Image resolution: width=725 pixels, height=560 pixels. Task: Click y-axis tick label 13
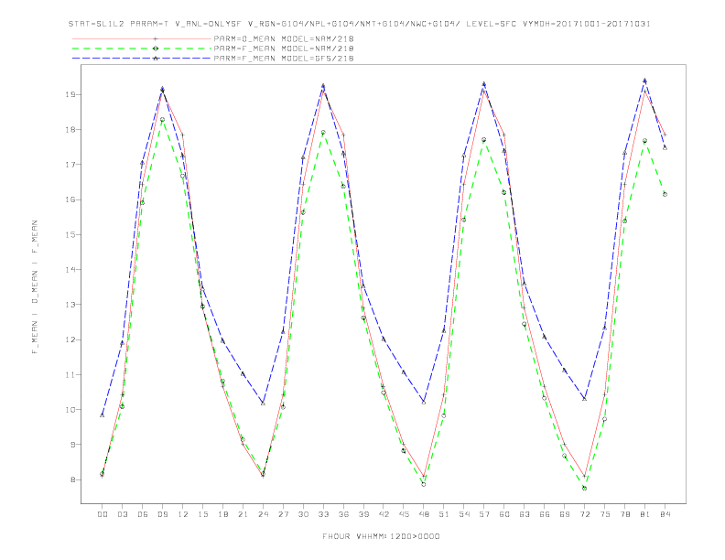click(x=70, y=305)
